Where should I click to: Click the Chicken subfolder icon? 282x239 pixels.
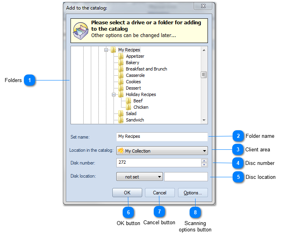129,107
